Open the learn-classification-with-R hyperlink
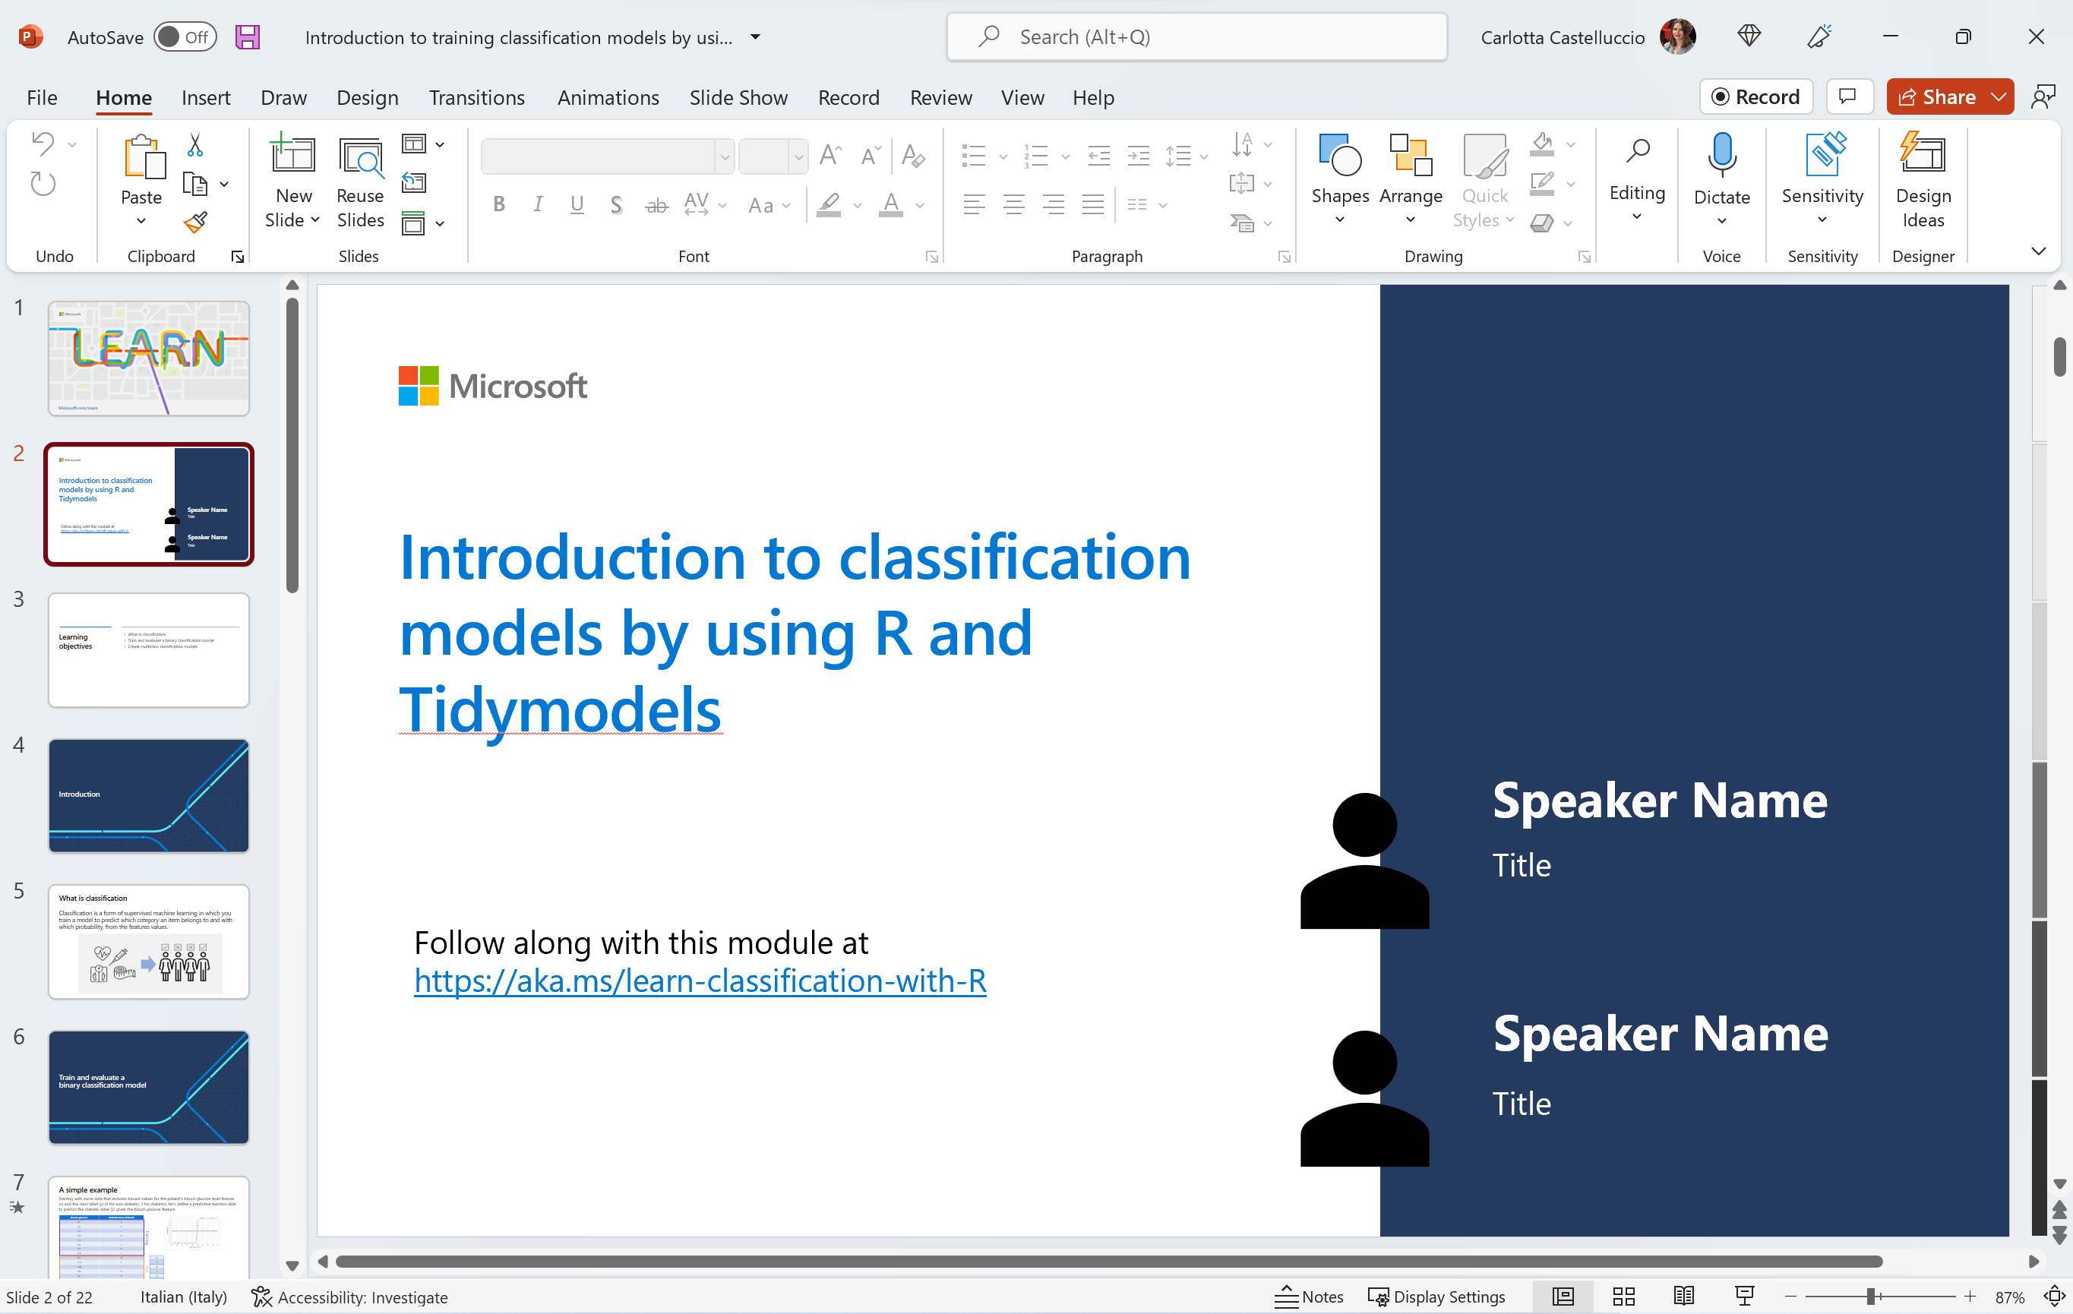 click(x=699, y=980)
